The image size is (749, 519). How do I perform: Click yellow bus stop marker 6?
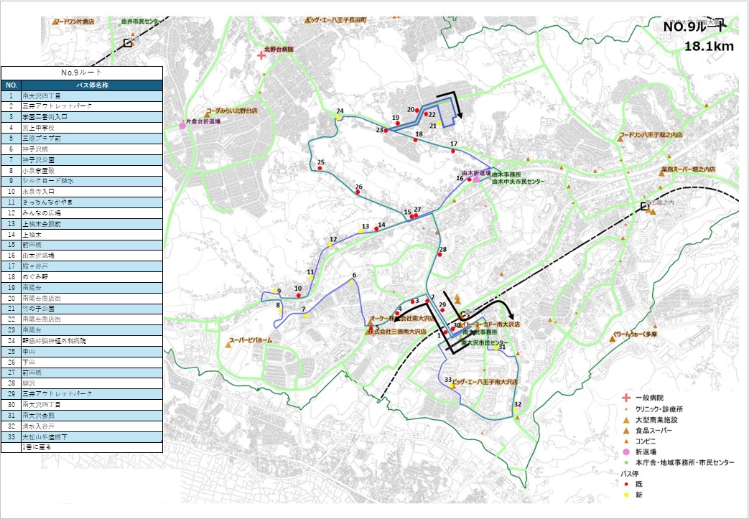click(350, 282)
